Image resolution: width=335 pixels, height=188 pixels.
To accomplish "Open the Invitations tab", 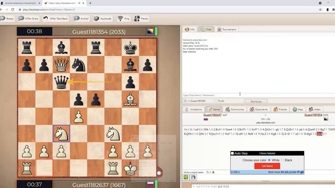I will (194, 109).
